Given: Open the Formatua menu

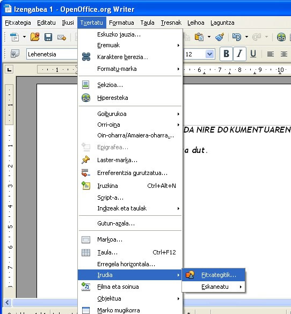Looking at the screenshot, I should coord(121,23).
